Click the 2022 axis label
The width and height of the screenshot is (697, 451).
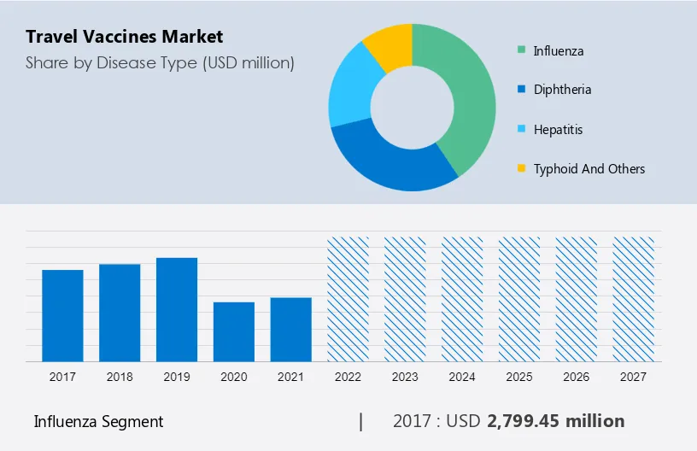(348, 377)
